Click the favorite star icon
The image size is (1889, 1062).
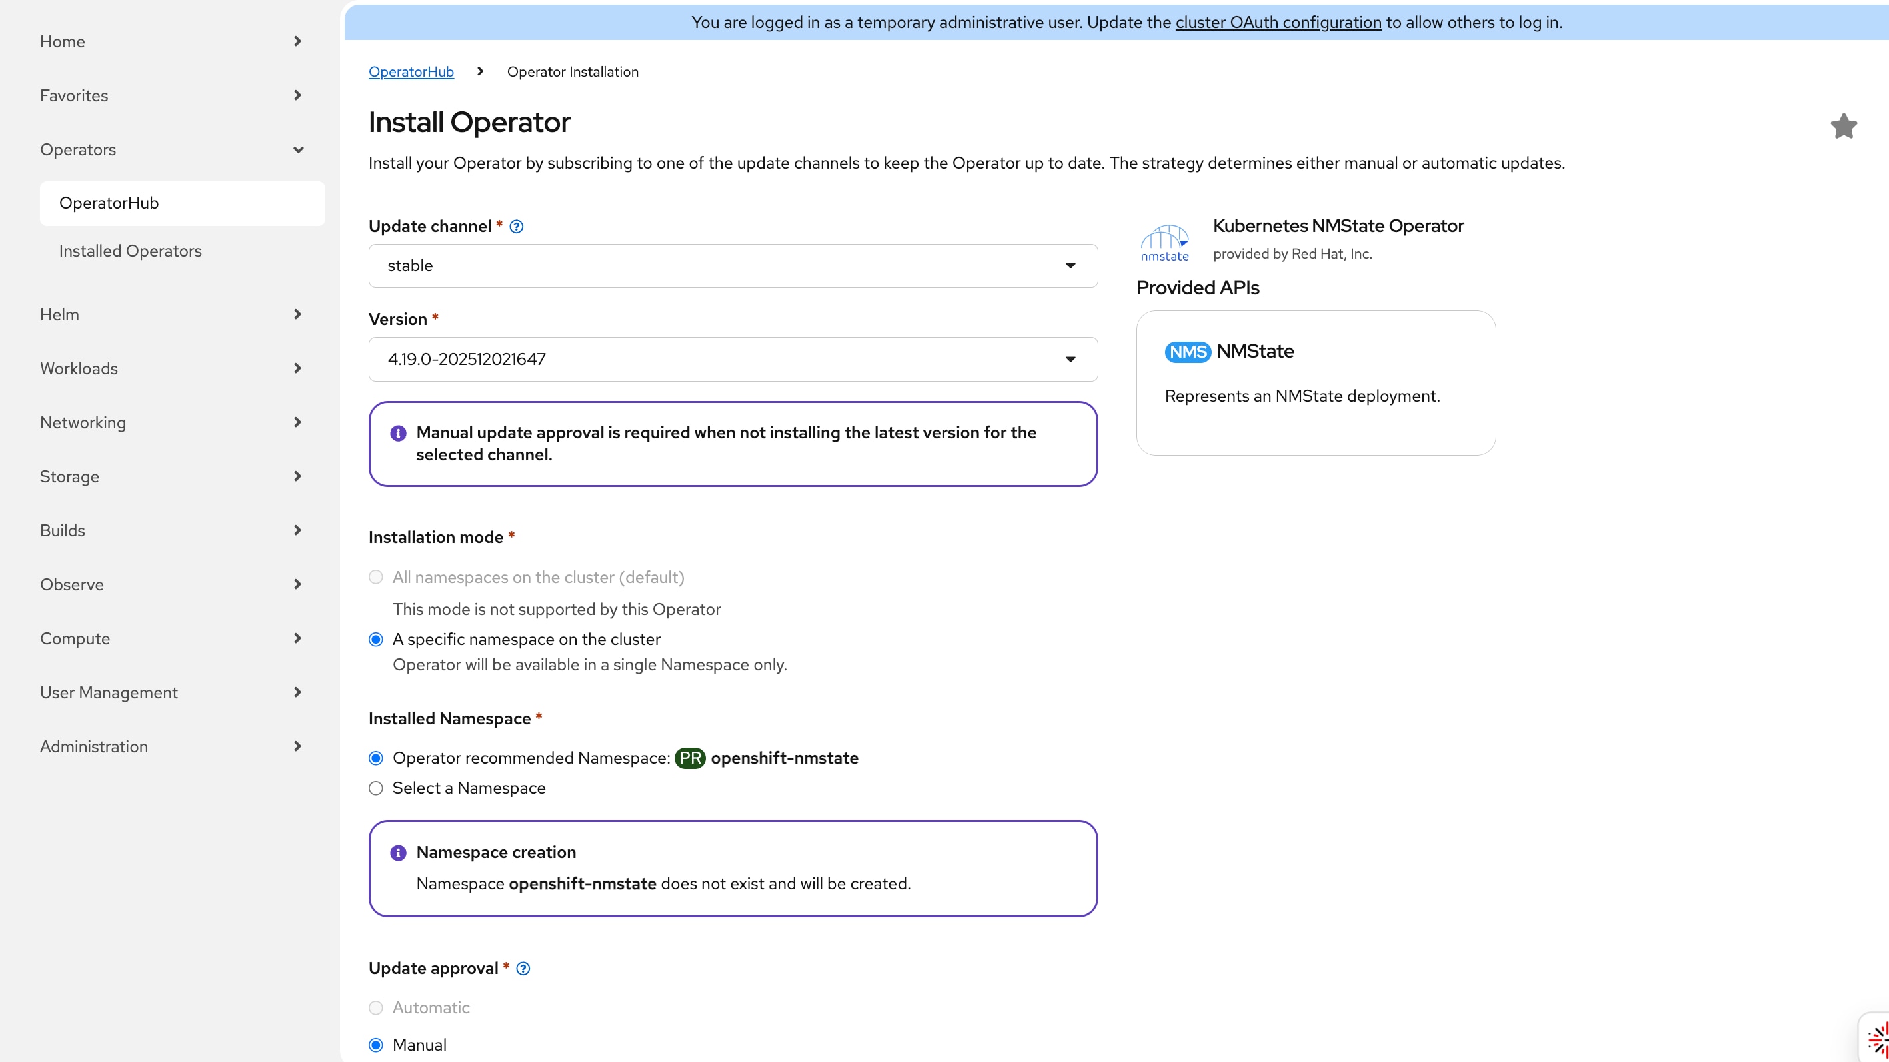click(x=1844, y=126)
